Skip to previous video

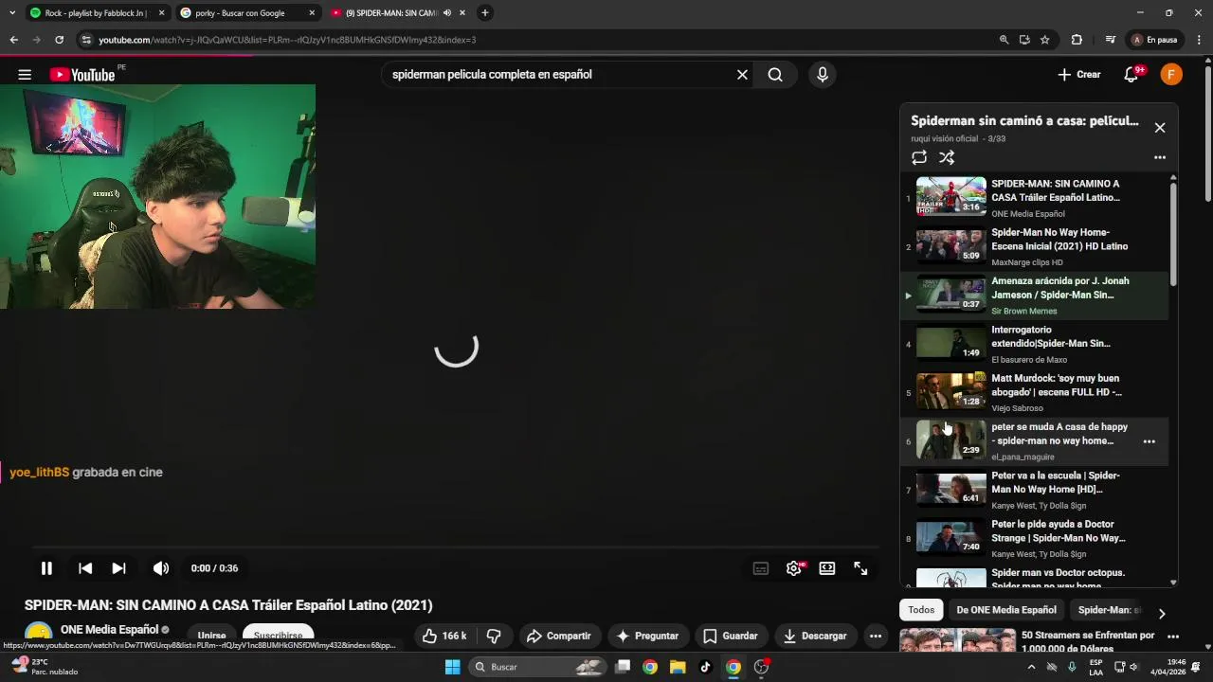(85, 568)
